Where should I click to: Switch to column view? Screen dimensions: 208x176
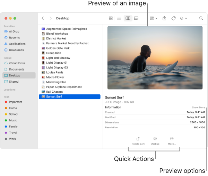128,18
